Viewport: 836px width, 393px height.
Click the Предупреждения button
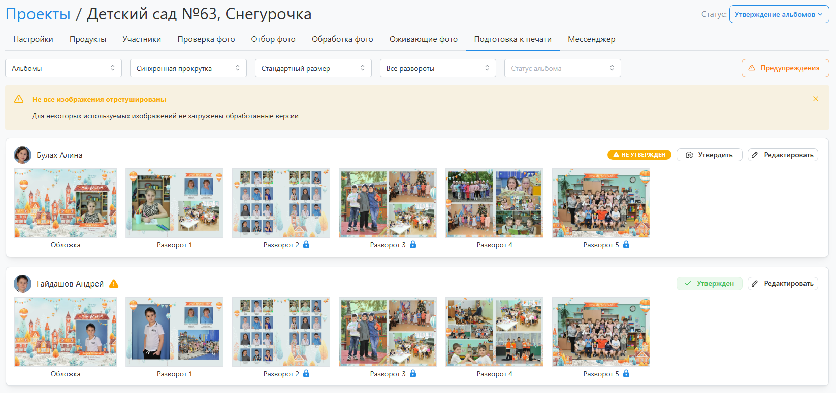click(x=785, y=68)
